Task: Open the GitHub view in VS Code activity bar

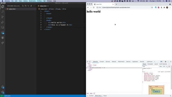Action: pyautogui.click(x=2, y=38)
